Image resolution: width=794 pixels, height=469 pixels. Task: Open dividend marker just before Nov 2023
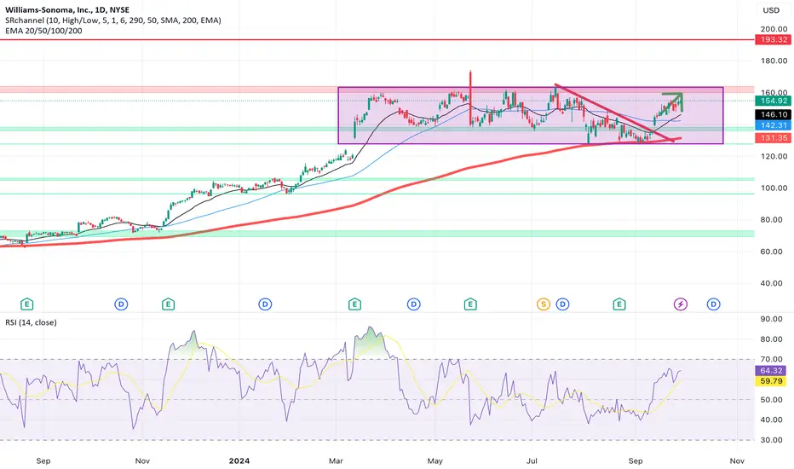point(121,304)
